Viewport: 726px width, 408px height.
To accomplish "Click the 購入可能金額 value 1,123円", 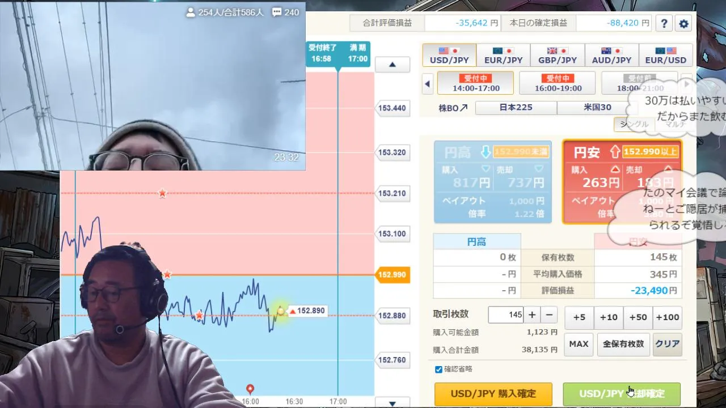I will coord(542,333).
